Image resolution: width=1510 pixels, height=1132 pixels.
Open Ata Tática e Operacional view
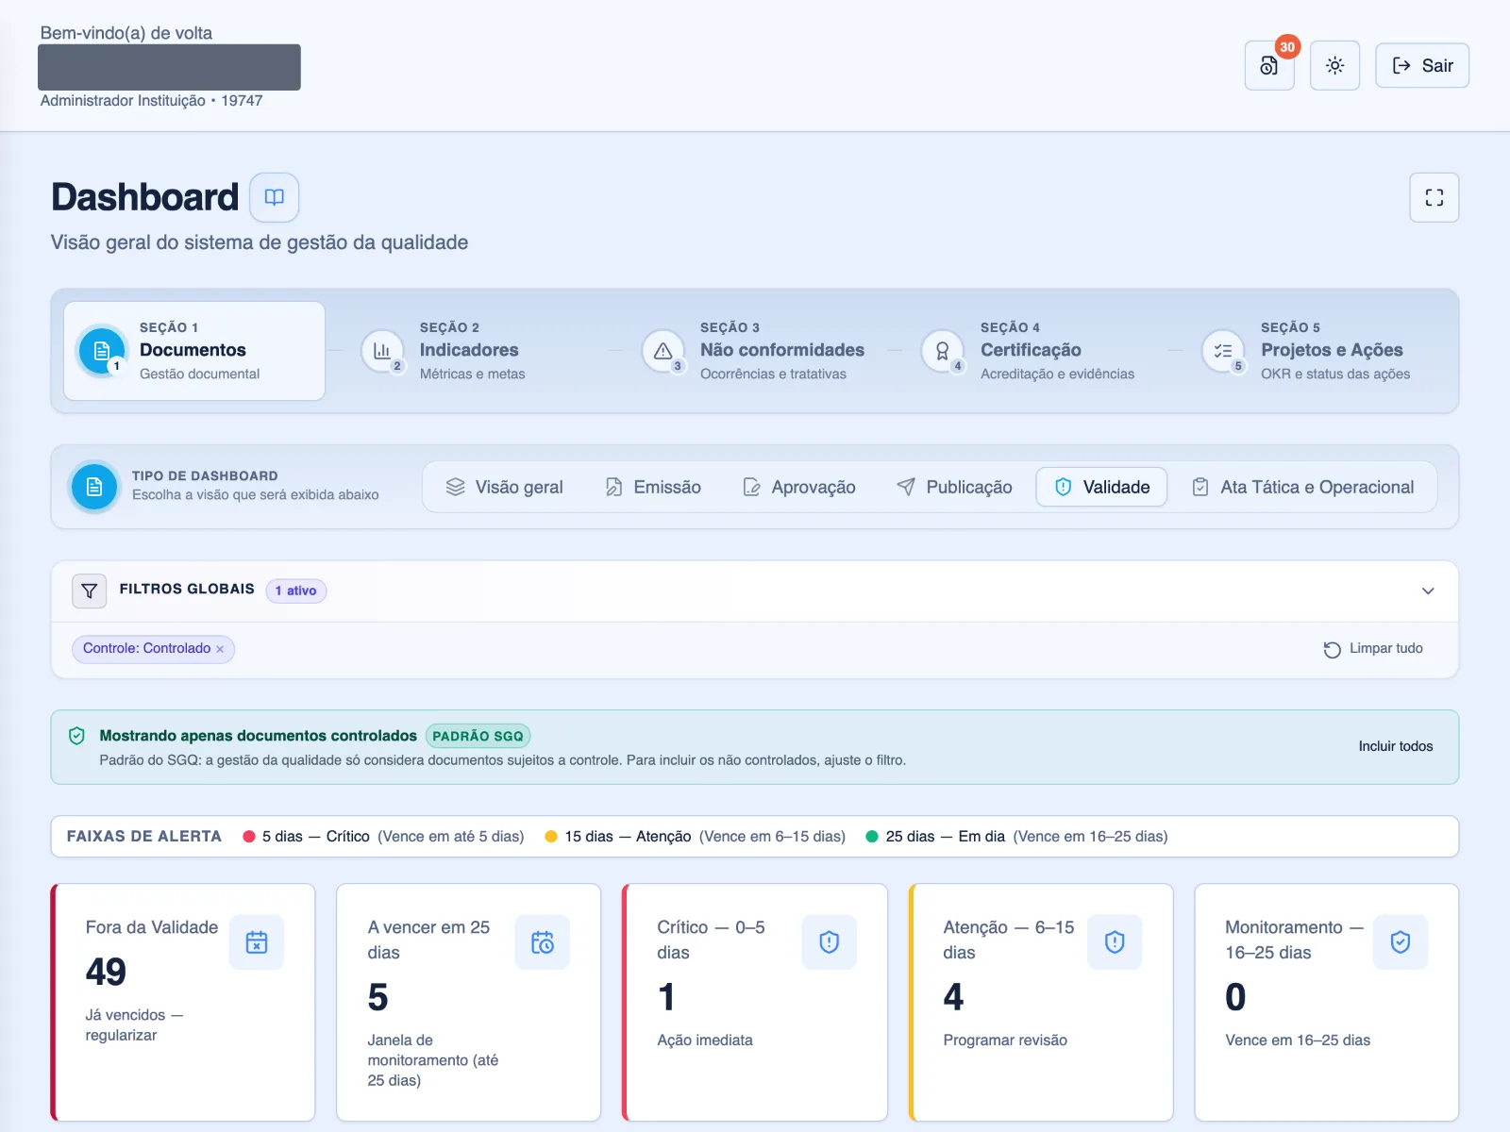pos(1303,487)
